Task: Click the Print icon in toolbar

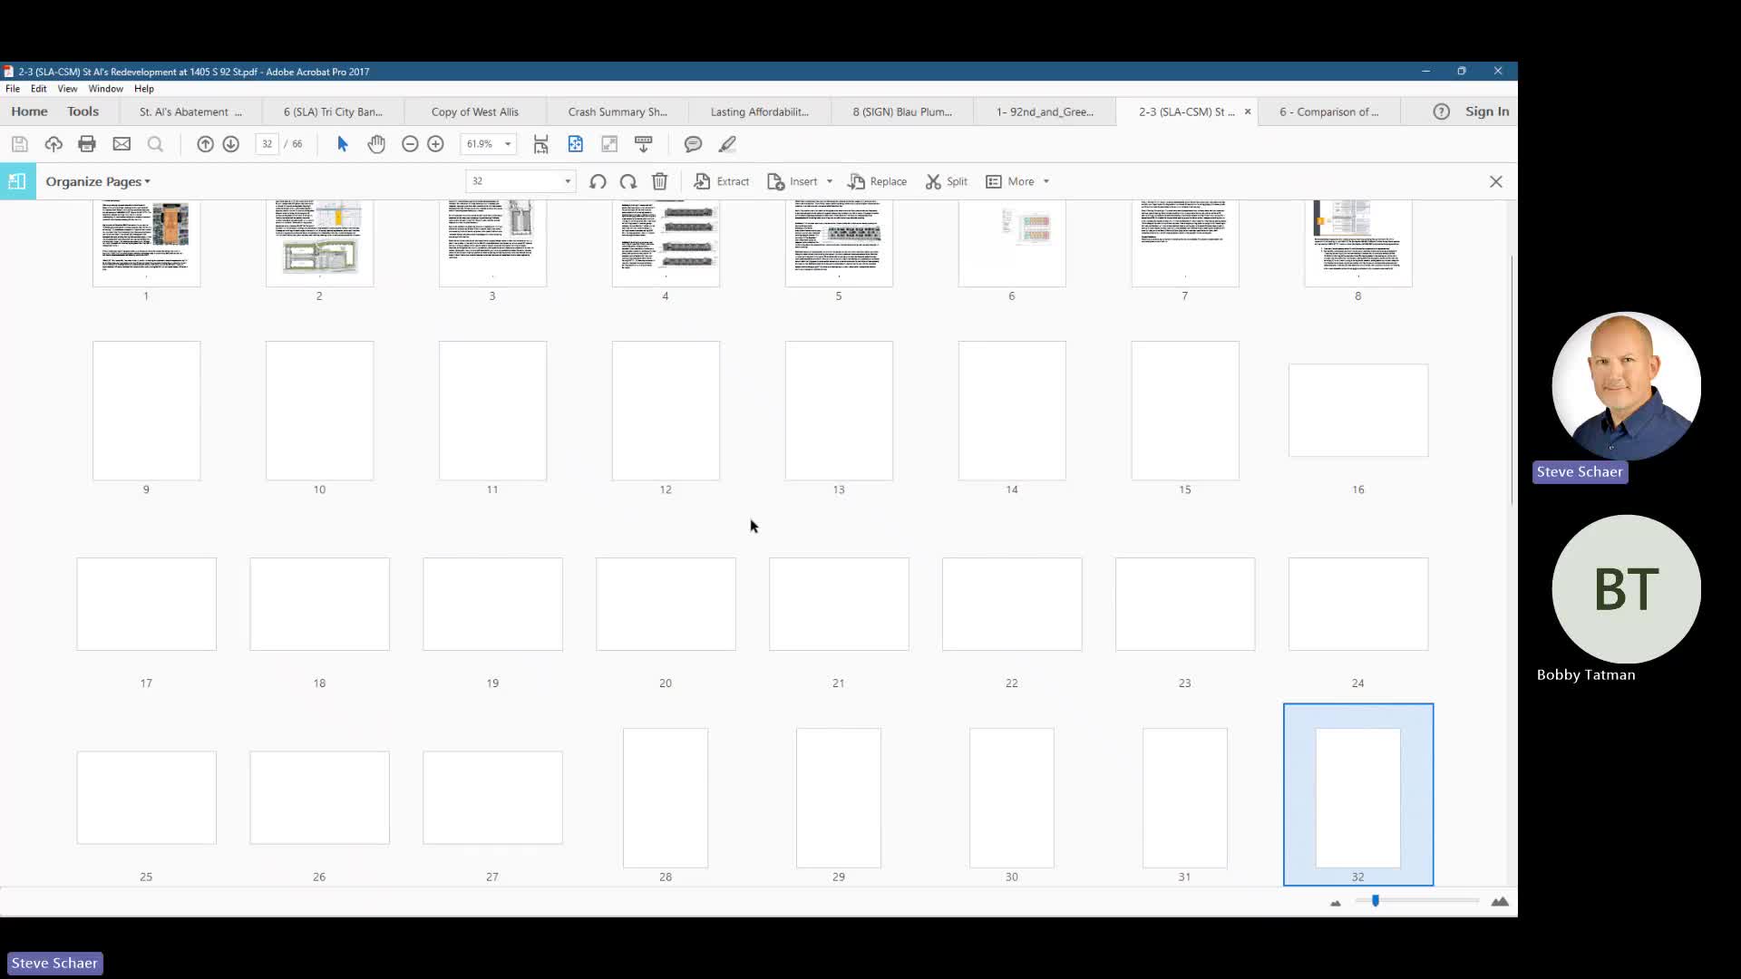Action: [x=87, y=144]
